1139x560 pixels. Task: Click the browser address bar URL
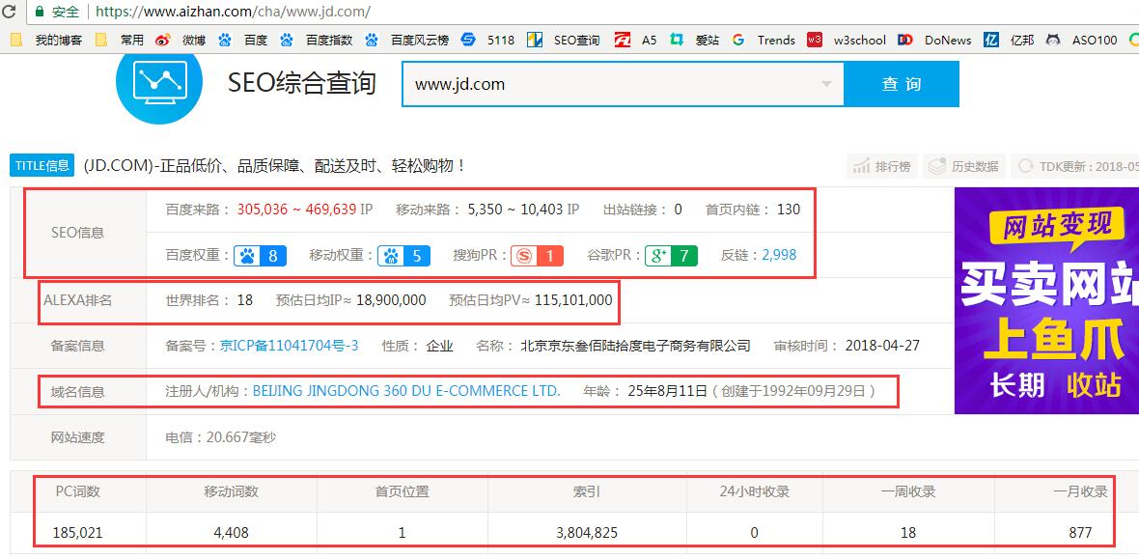(234, 12)
